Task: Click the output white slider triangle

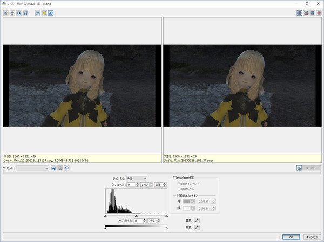Action: tap(167, 228)
